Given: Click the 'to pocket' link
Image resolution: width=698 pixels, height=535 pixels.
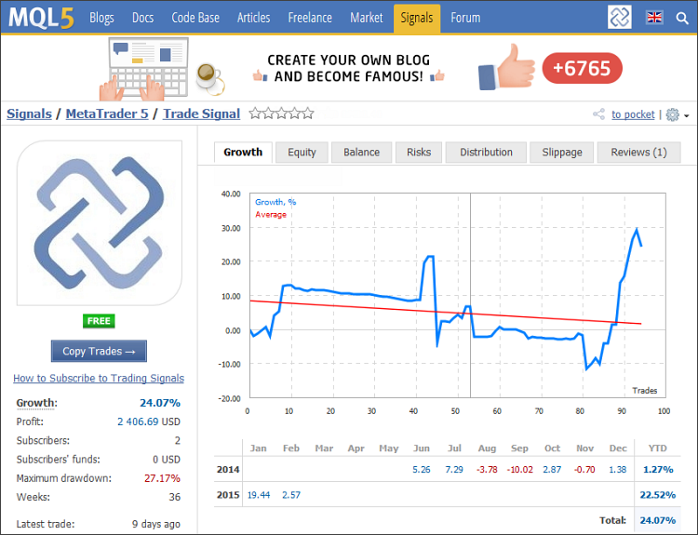Looking at the screenshot, I should click(x=633, y=114).
